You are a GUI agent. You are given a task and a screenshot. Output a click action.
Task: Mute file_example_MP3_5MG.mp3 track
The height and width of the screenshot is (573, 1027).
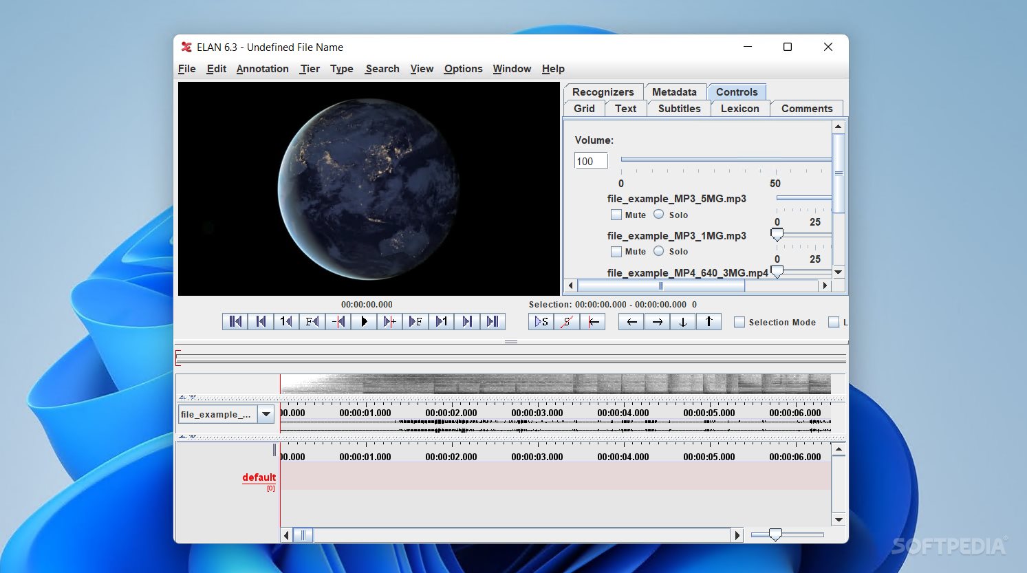616,215
